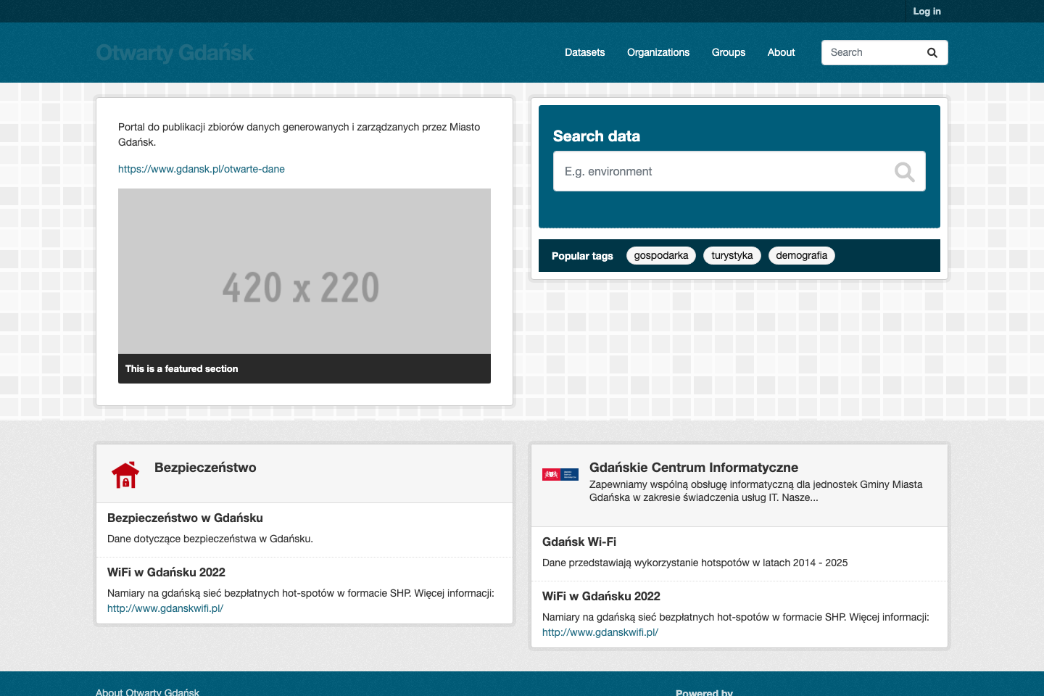Open the Otwarty Gdańsk home link
The image size is (1044, 696).
click(x=175, y=52)
